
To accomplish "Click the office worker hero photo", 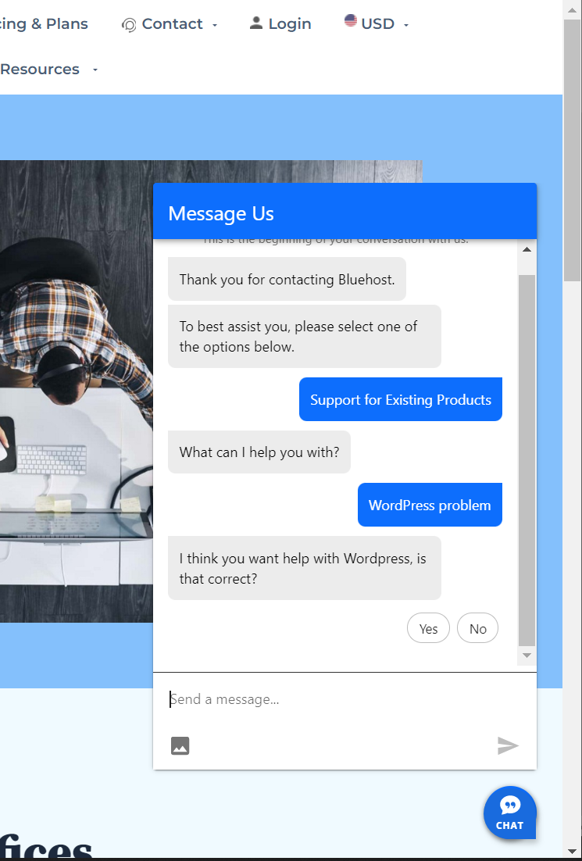I will pyautogui.click(x=77, y=391).
